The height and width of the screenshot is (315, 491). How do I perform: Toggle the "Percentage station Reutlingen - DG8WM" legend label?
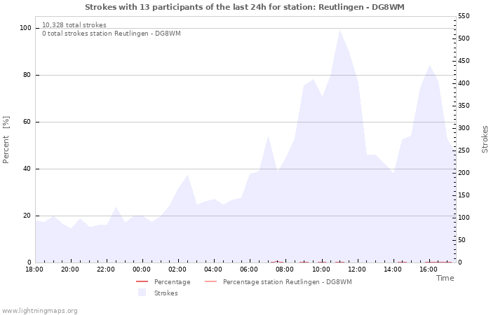pos(287,282)
